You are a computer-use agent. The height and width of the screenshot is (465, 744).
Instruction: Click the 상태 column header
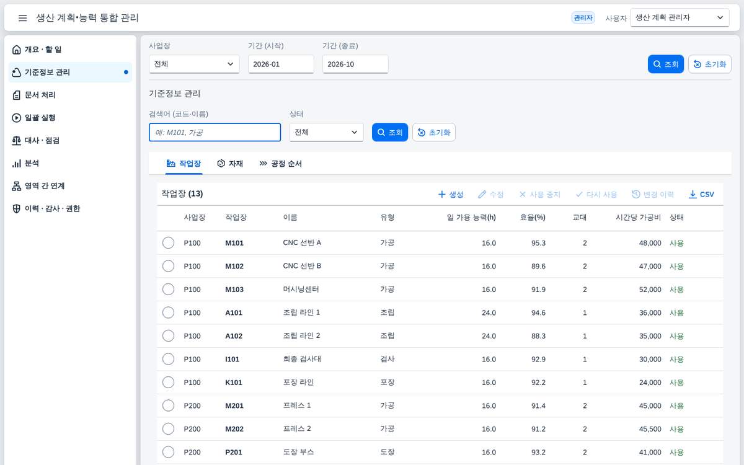(676, 218)
